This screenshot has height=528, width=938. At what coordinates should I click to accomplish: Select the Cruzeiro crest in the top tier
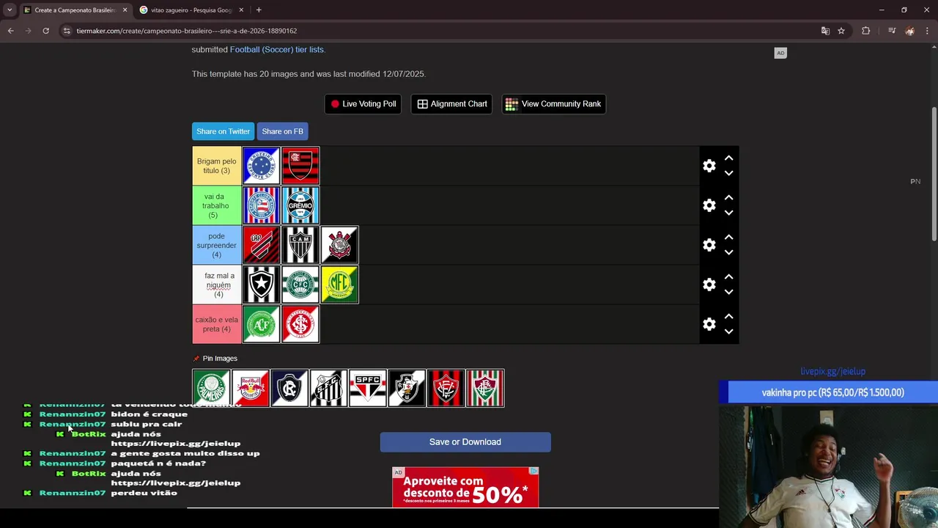click(x=261, y=166)
